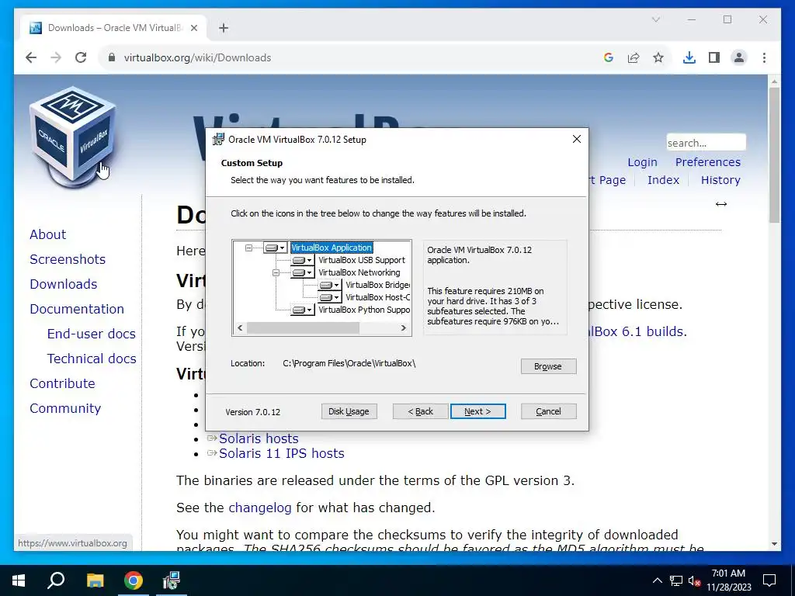Click the Google icon in address bar
Viewport: 795px width, 596px height.
(609, 57)
